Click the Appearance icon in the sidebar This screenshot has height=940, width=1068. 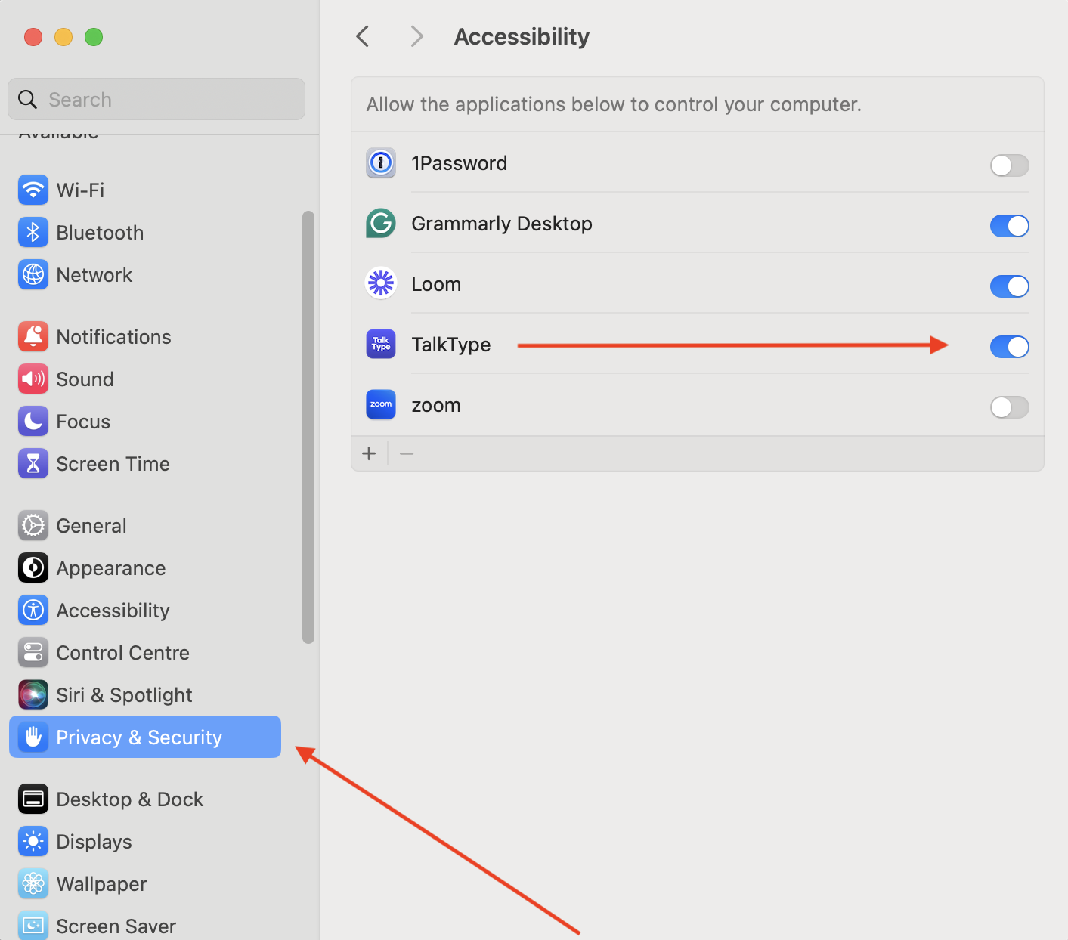pyautogui.click(x=33, y=568)
